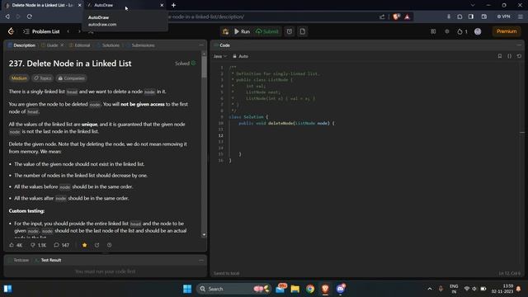The height and width of the screenshot is (297, 528).
Task: Open the profile avatar menu
Action: tap(478, 31)
